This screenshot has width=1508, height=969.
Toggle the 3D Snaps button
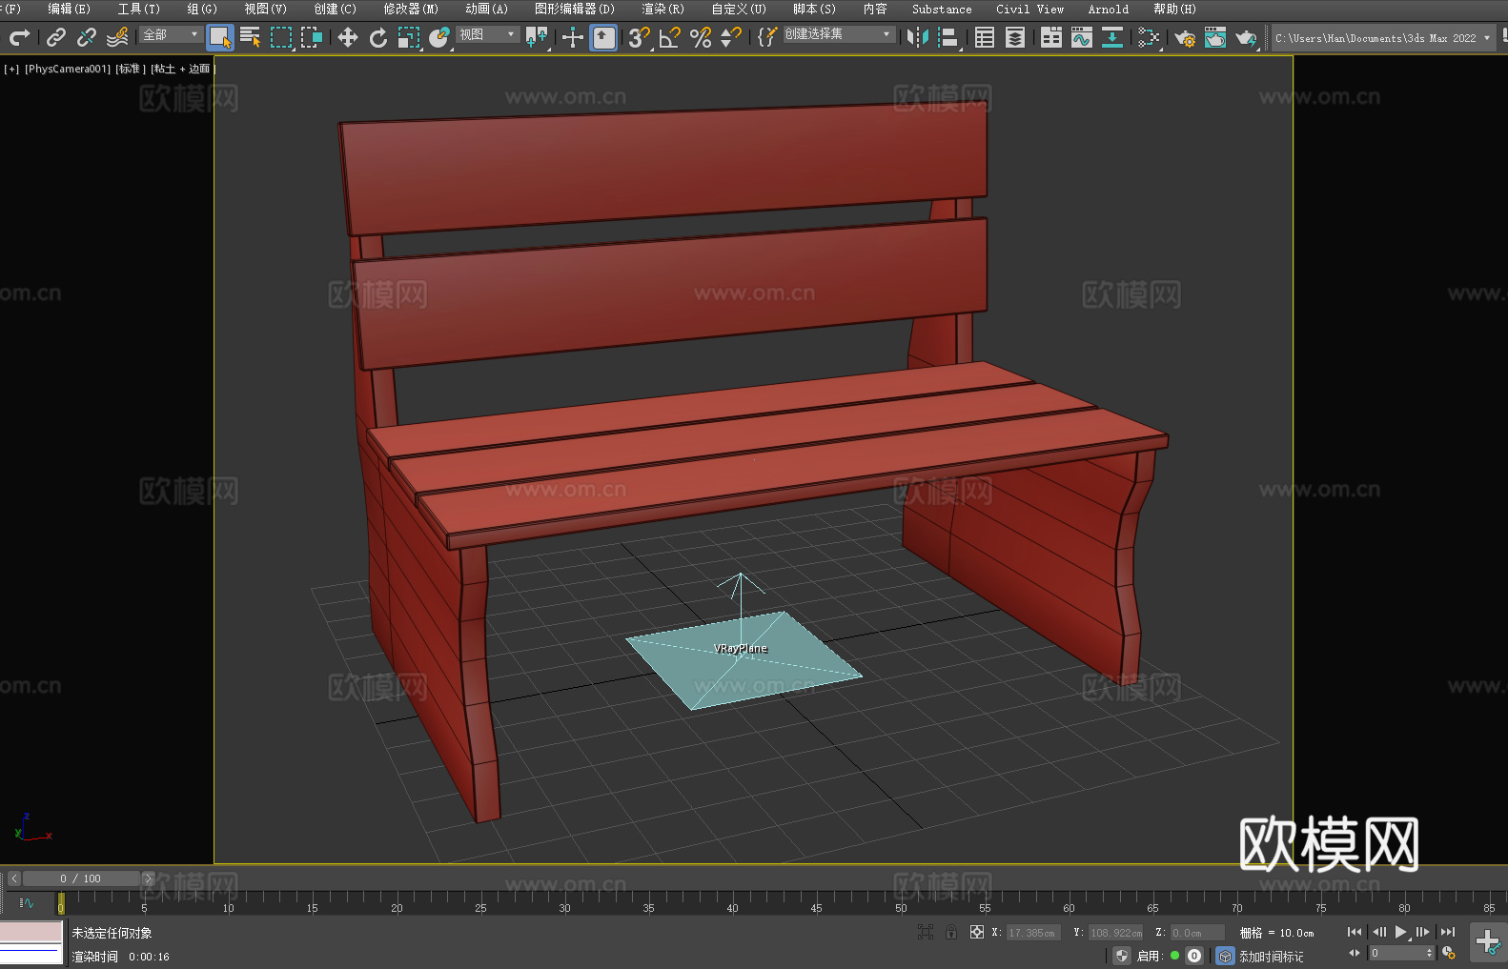(x=640, y=37)
